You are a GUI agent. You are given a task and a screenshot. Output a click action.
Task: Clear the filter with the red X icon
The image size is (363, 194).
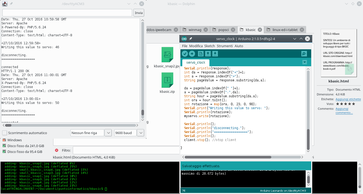pyautogui.click(x=57, y=150)
